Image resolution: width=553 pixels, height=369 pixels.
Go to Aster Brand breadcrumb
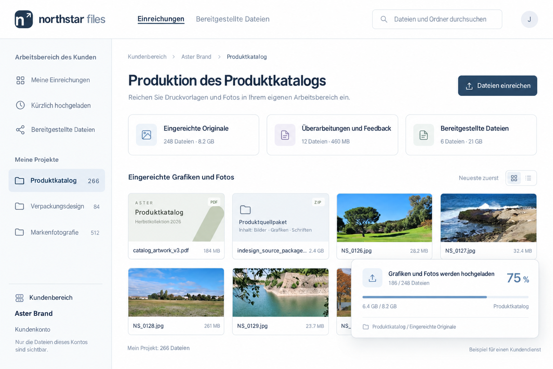(x=196, y=57)
